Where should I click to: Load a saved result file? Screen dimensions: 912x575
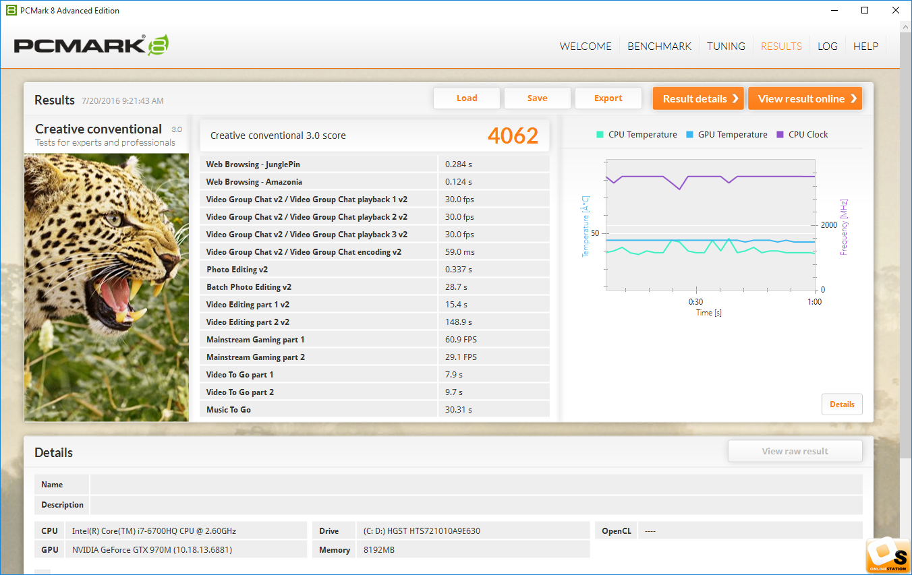466,98
